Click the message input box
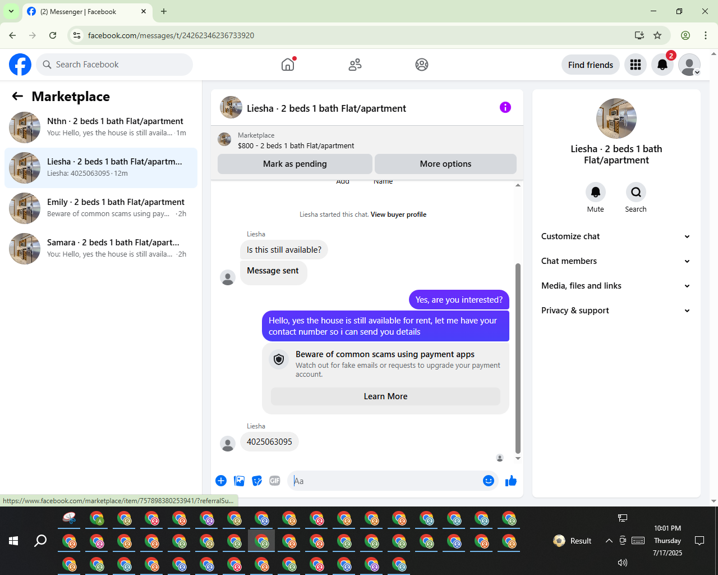Viewport: 718px width, 575px height. click(385, 481)
